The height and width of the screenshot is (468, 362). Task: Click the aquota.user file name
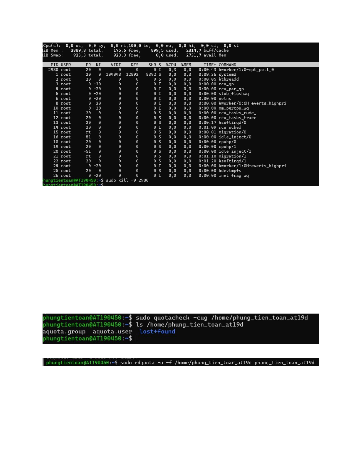(112, 332)
